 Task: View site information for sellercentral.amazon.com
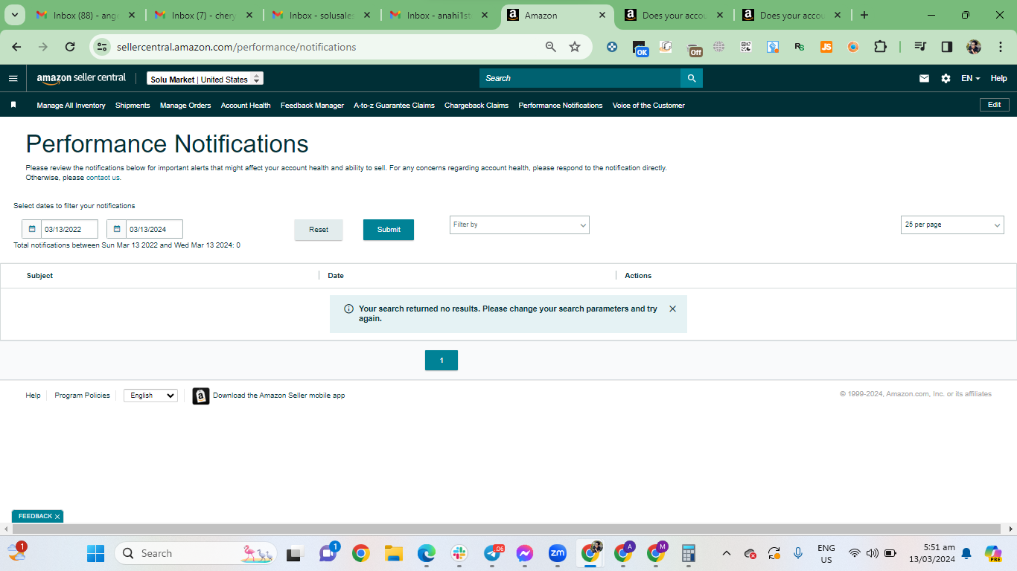[x=101, y=47]
